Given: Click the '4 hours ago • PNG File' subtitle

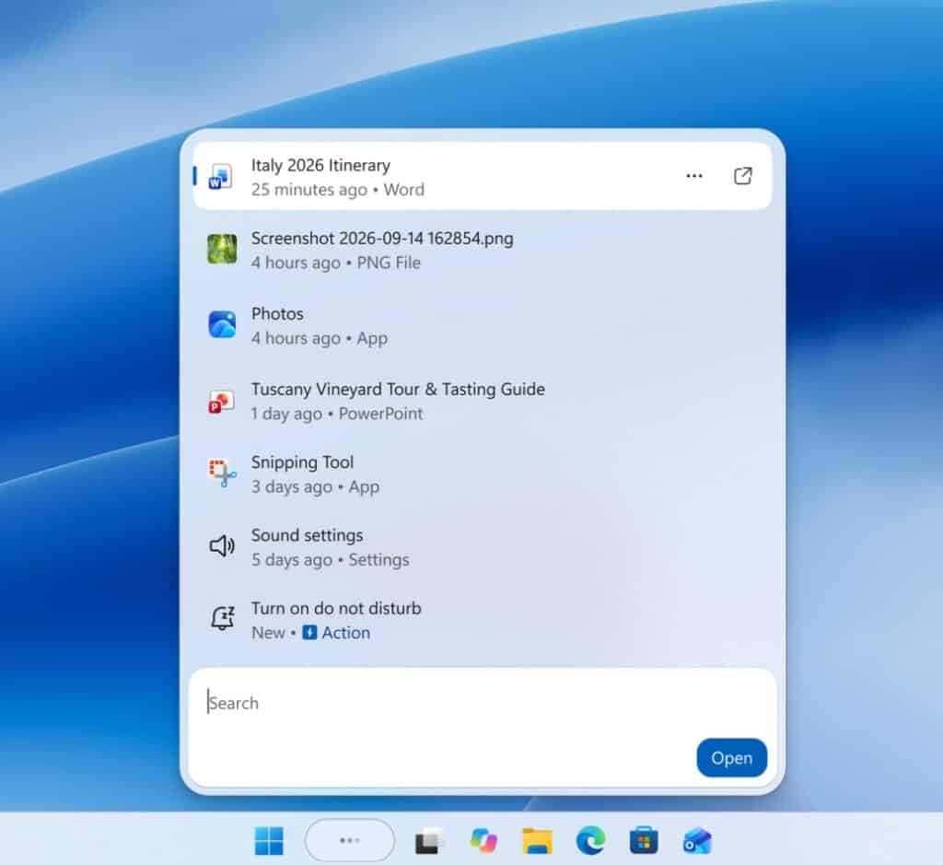Looking at the screenshot, I should [335, 263].
